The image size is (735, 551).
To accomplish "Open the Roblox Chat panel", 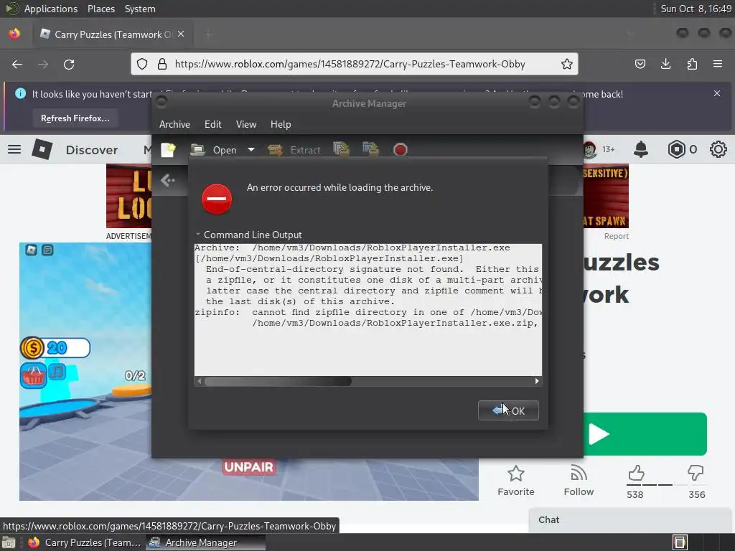I will pos(632,520).
